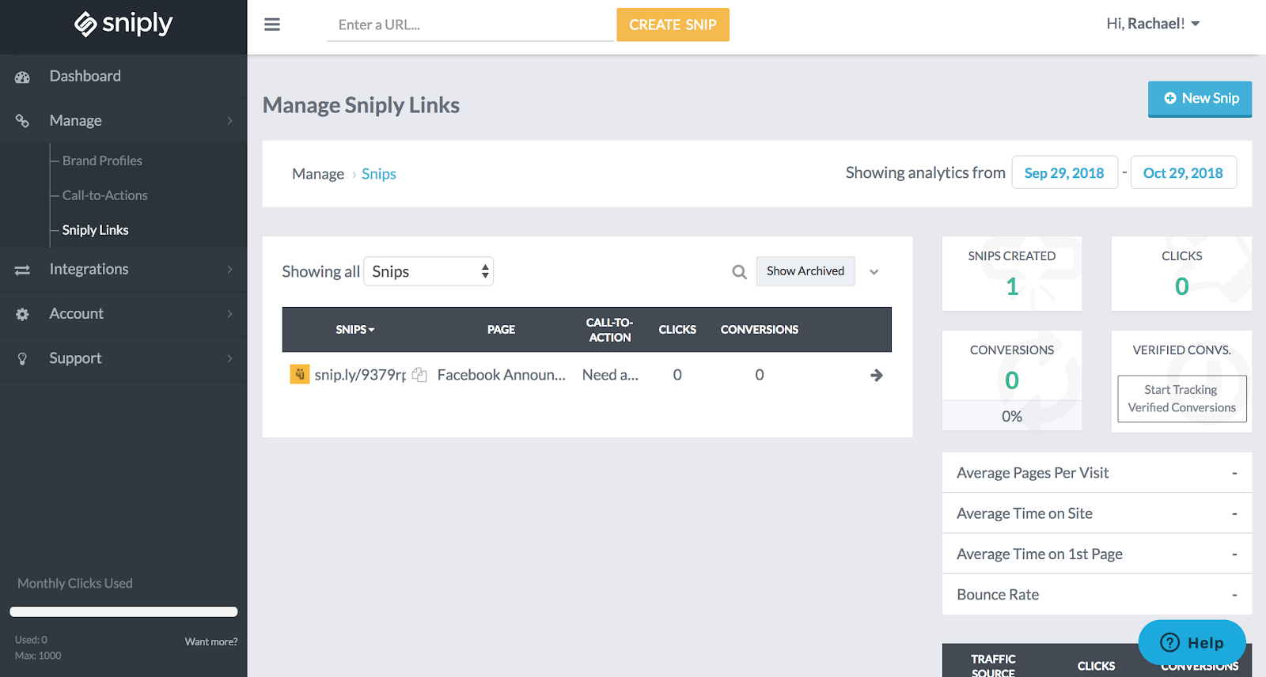
Task: Click the Manage link icon
Action: [x=22, y=121]
